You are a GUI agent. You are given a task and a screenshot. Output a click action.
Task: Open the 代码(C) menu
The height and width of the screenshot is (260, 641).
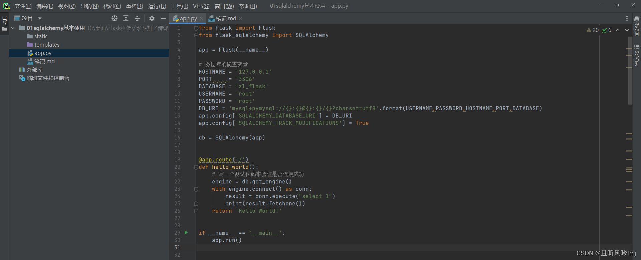(x=112, y=6)
